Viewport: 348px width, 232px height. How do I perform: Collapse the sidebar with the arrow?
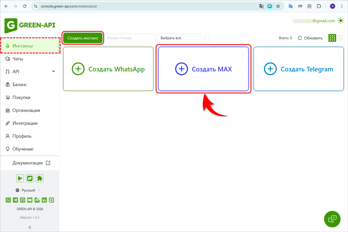(x=30, y=227)
